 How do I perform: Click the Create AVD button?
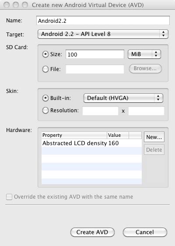(92, 232)
